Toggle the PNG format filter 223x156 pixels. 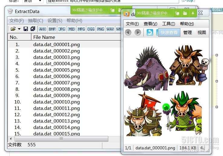[x=100, y=29]
